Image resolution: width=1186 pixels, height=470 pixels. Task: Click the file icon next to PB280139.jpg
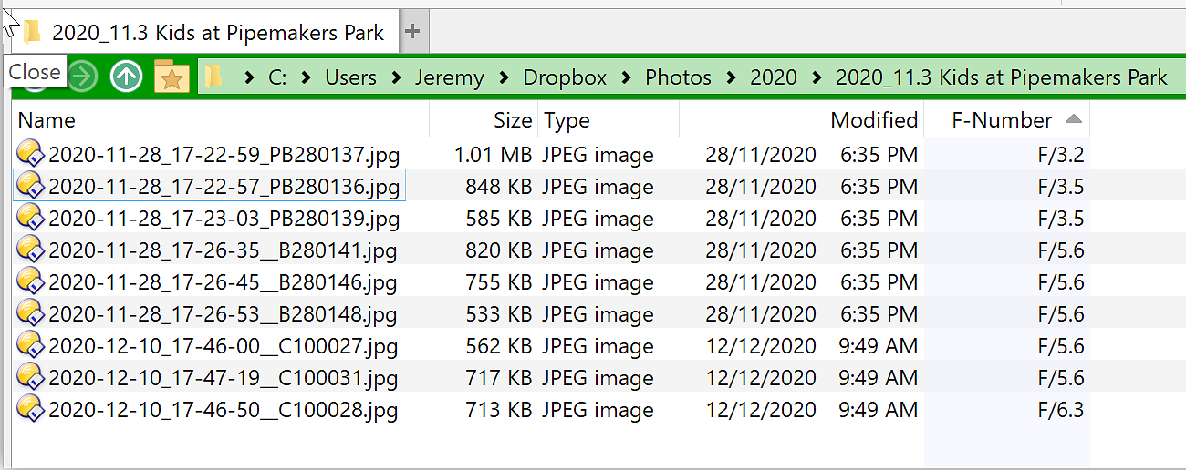(x=30, y=218)
